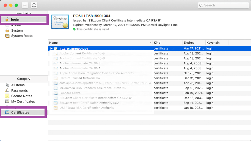Expand the com.apple.idms.appleid row triangle
Viewport: 251px width, 141px height.
point(52,83)
